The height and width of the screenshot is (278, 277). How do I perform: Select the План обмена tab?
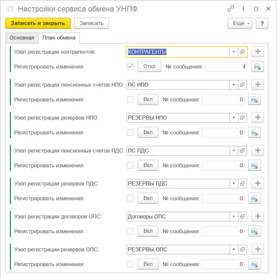[59, 38]
